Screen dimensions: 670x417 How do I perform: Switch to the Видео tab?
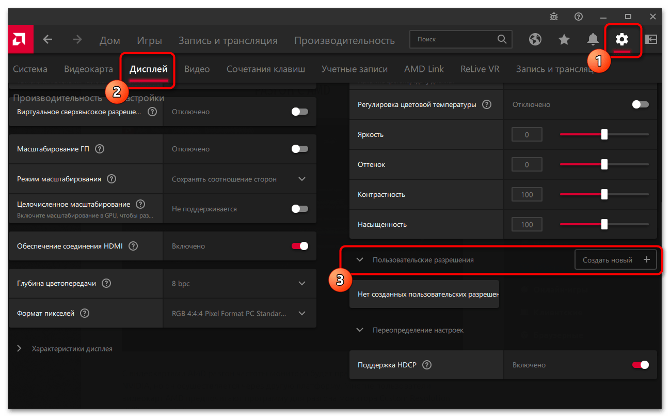coord(197,69)
